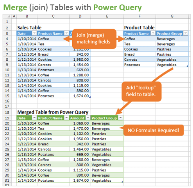Image resolution: width=193 pixels, height=188 pixels.
Task: Select column C header
Action: tap(53, 16)
